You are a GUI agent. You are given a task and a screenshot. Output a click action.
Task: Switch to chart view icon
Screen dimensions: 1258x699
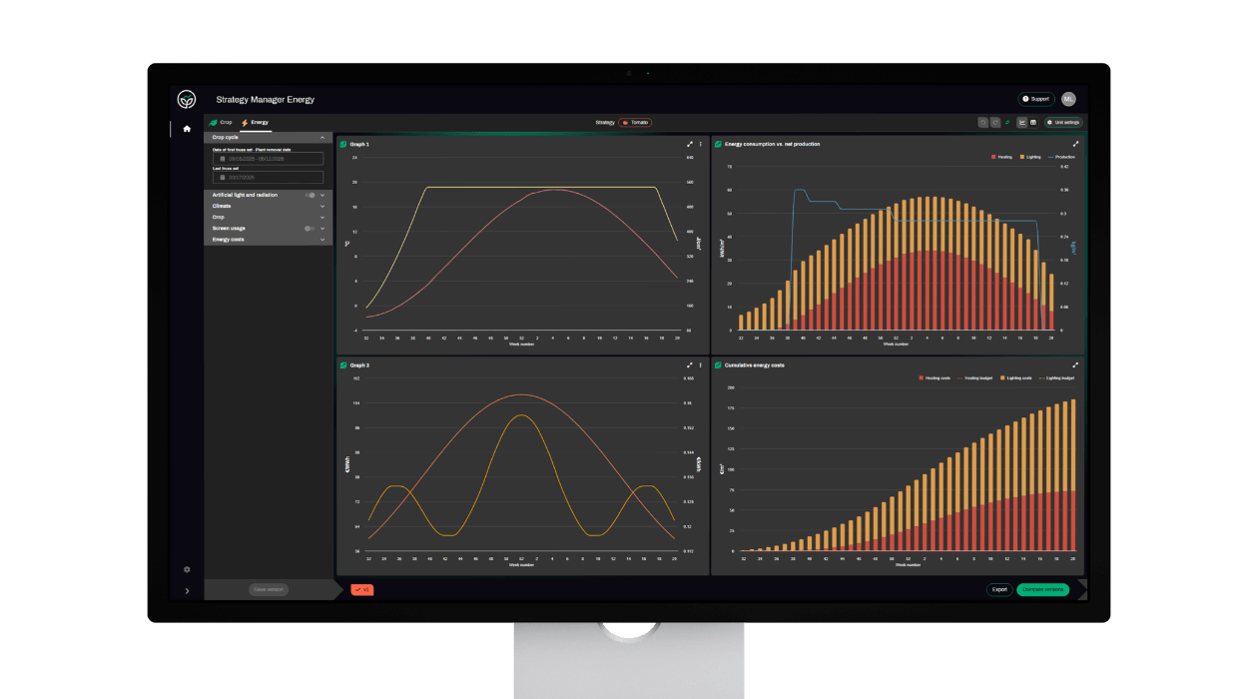coord(1021,123)
